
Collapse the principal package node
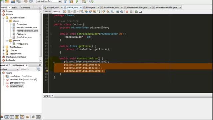coord(7,41)
